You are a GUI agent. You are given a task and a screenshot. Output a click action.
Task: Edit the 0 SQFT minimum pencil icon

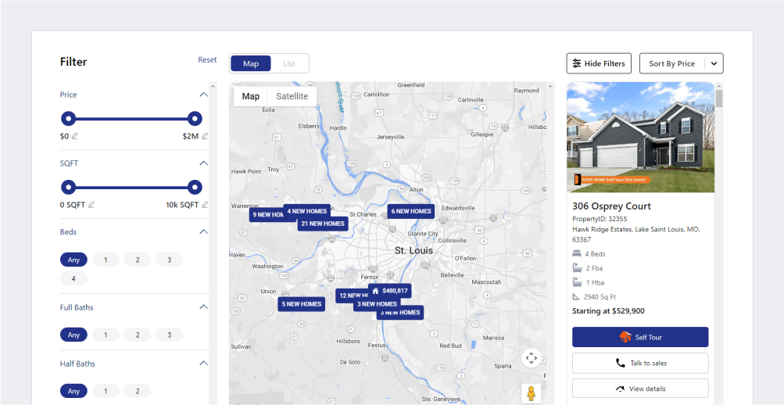tap(91, 205)
